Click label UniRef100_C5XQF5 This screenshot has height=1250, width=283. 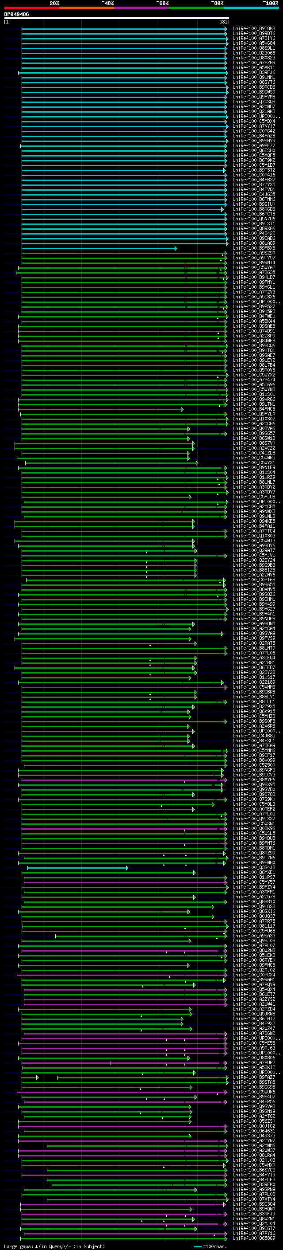tap(253, 155)
